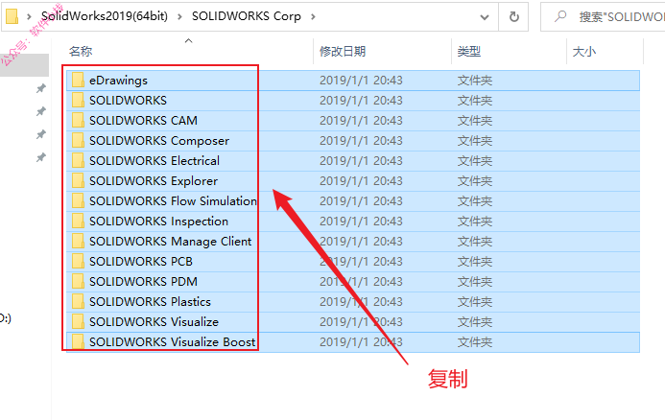This screenshot has height=420, width=665.
Task: Click the eDrawings row modified date
Action: click(361, 81)
